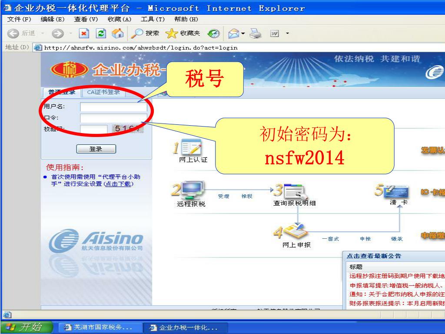Click the 申报 label near 网上申报
Screen dimensions: 445x334
click(365, 239)
